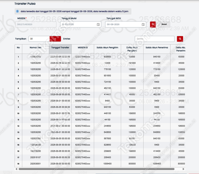199x174 pixels.
Task: Sort by Saldo Akun Penerima column header
Action: (x=157, y=49)
